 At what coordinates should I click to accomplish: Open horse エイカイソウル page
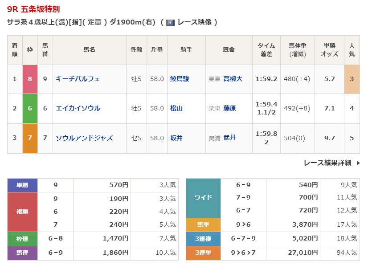(x=78, y=108)
